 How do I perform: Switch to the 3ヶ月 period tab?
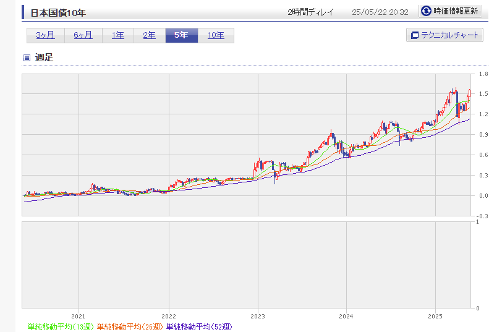pyautogui.click(x=45, y=35)
